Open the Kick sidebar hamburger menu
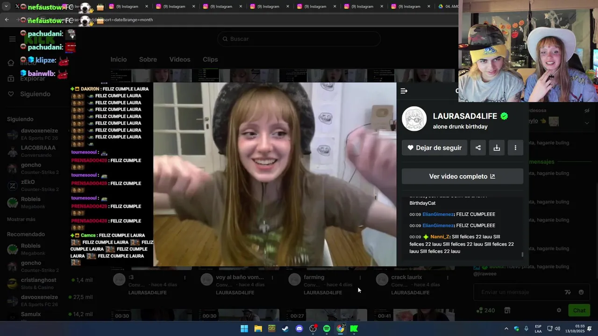Viewport: 598px width, 336px height. (x=13, y=39)
